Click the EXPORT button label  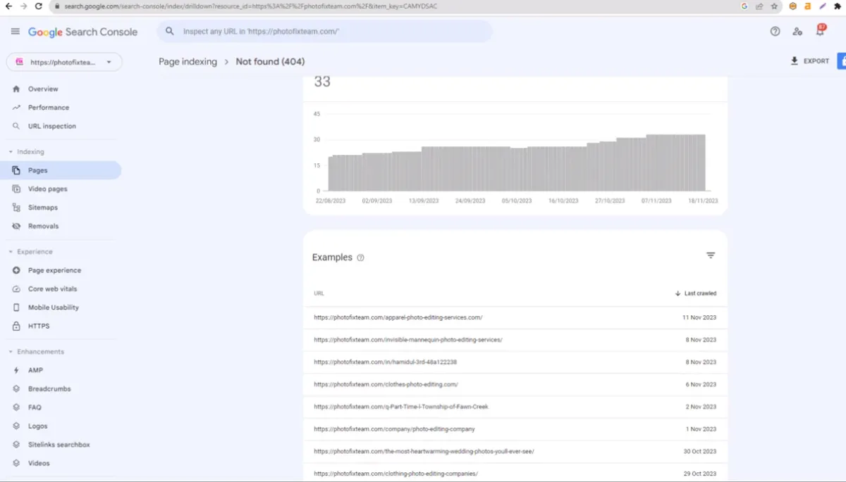pos(816,61)
